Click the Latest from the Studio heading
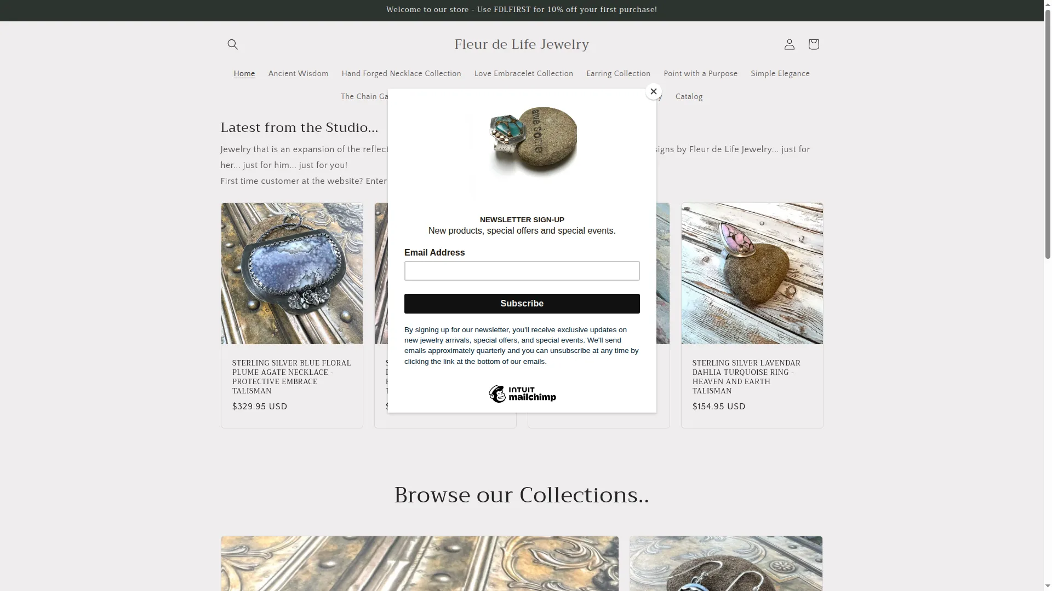The width and height of the screenshot is (1052, 591). (299, 128)
